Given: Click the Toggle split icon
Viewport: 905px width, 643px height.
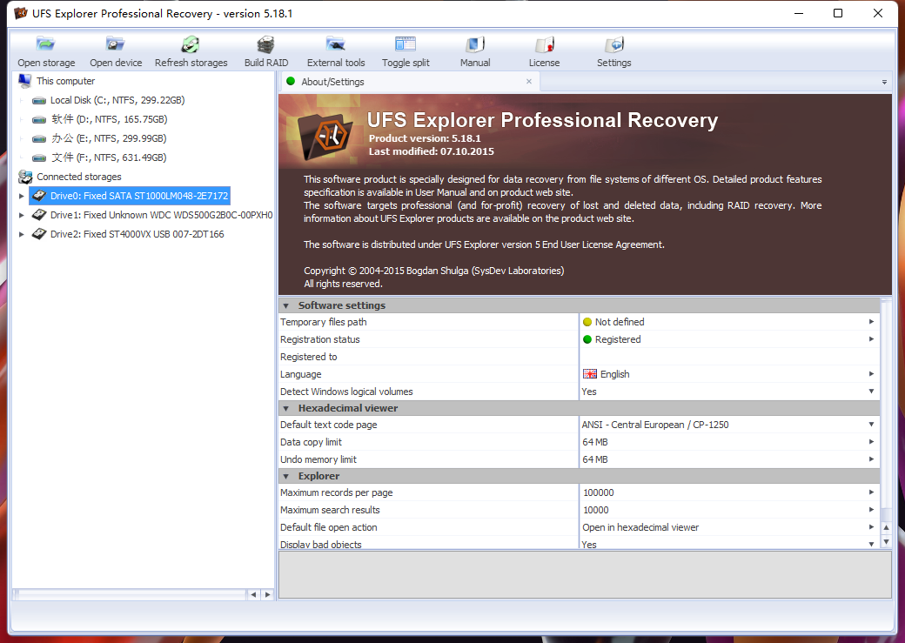Looking at the screenshot, I should [x=406, y=44].
